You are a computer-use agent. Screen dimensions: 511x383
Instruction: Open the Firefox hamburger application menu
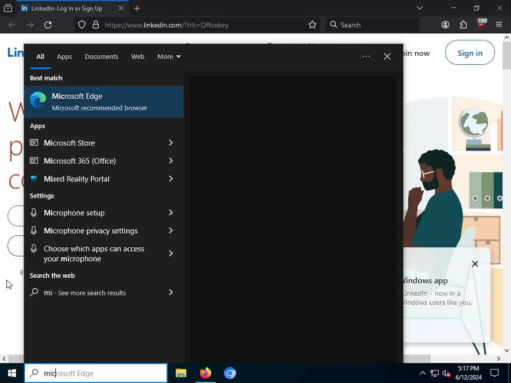pyautogui.click(x=499, y=25)
